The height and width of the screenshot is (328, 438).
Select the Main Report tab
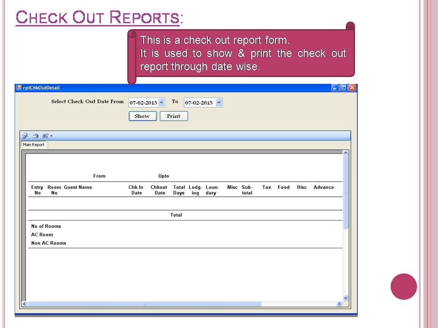pyautogui.click(x=33, y=144)
